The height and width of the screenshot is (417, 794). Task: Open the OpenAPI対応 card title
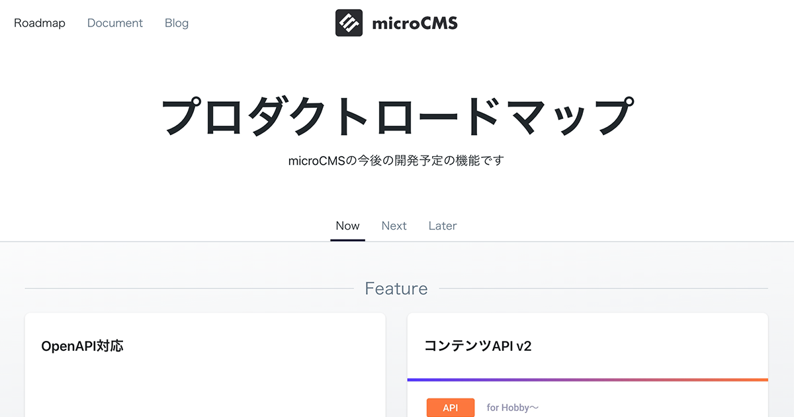click(x=82, y=346)
